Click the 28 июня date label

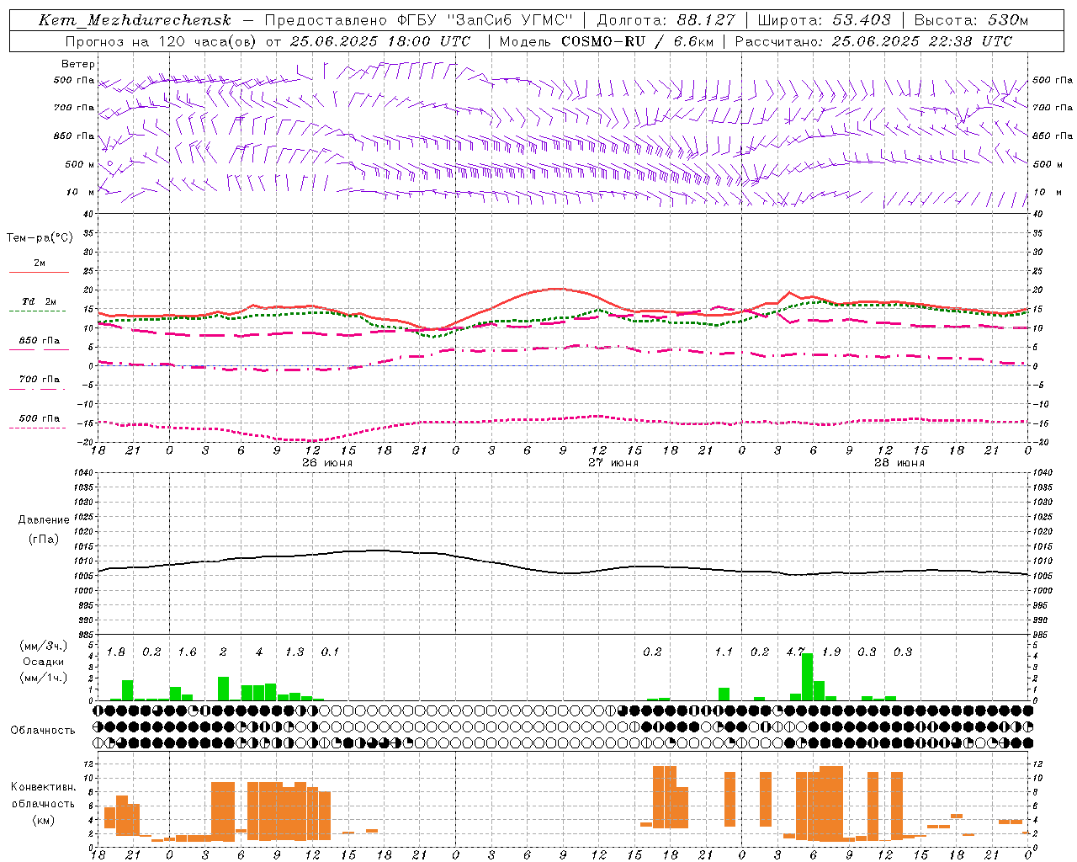point(899,462)
